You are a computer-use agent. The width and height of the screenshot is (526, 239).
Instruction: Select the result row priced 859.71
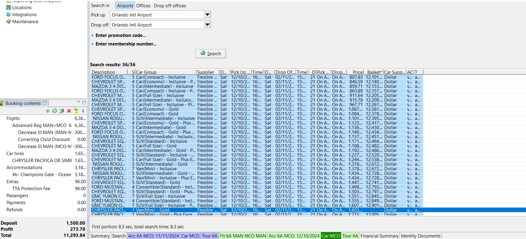click(257, 86)
